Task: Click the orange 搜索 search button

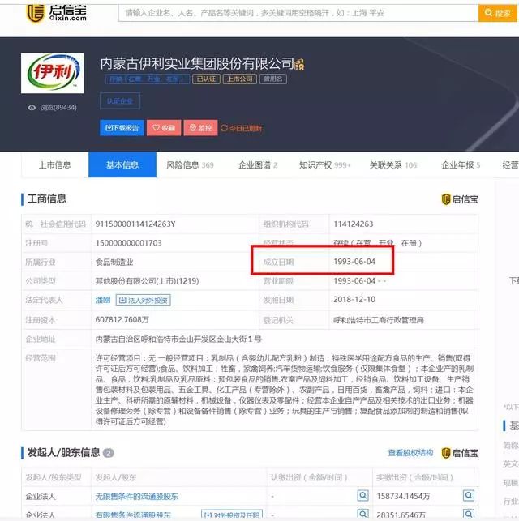Action: coord(498,13)
